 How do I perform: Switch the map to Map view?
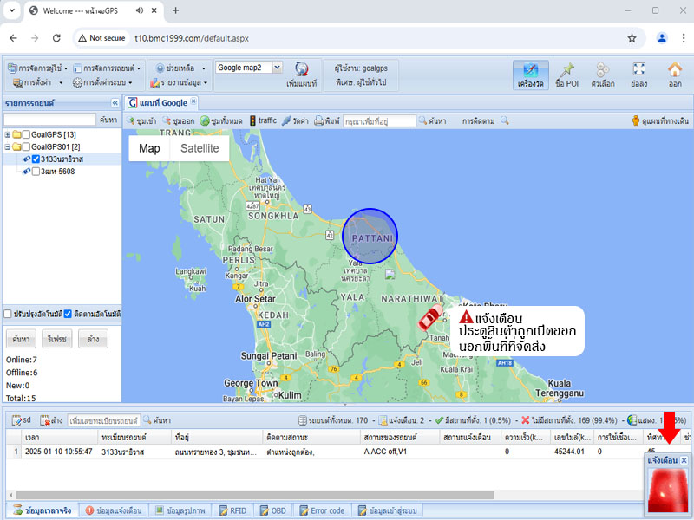[x=149, y=148]
